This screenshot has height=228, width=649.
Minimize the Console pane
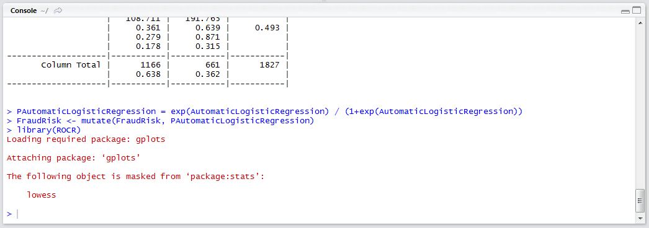pos(625,11)
